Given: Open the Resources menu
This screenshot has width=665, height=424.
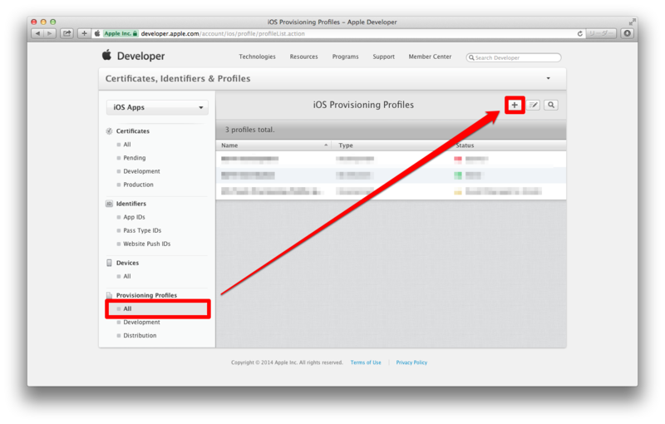Looking at the screenshot, I should (x=303, y=57).
